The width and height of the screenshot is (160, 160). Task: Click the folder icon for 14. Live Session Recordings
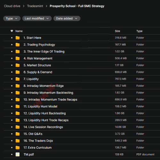[18, 127]
